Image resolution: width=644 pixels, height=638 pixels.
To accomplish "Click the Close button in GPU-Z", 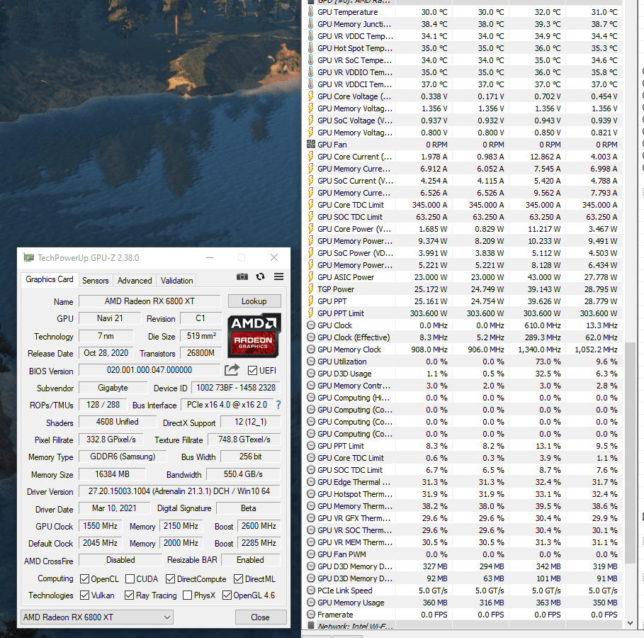I will [x=261, y=617].
